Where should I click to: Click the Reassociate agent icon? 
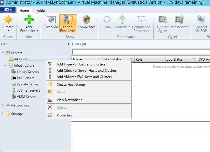tap(180, 20)
